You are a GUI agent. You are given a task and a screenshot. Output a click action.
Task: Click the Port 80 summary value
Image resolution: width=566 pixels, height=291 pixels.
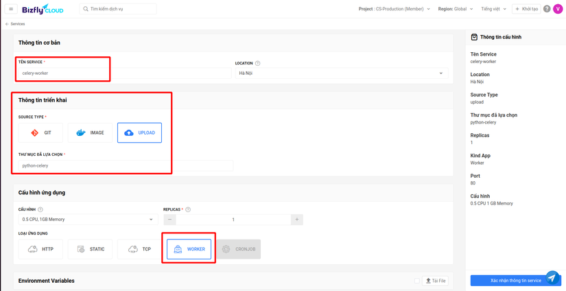(x=473, y=183)
